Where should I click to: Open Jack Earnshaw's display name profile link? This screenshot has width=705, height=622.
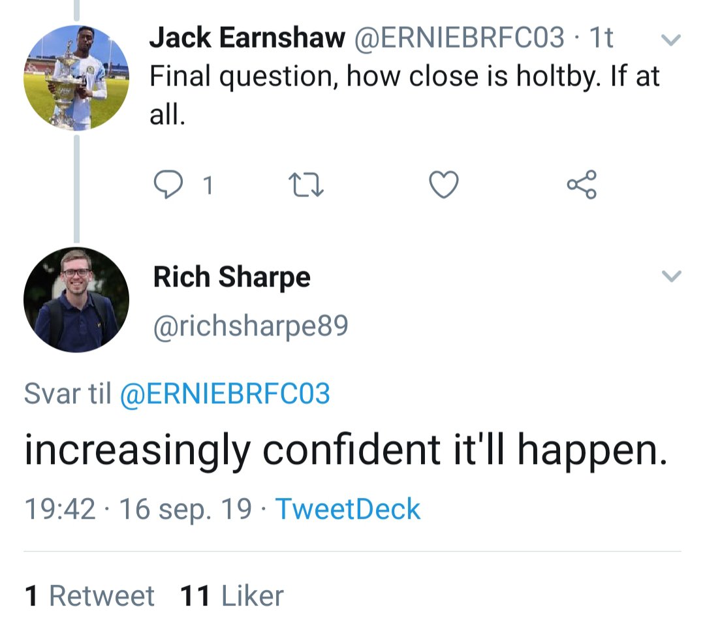(x=247, y=39)
